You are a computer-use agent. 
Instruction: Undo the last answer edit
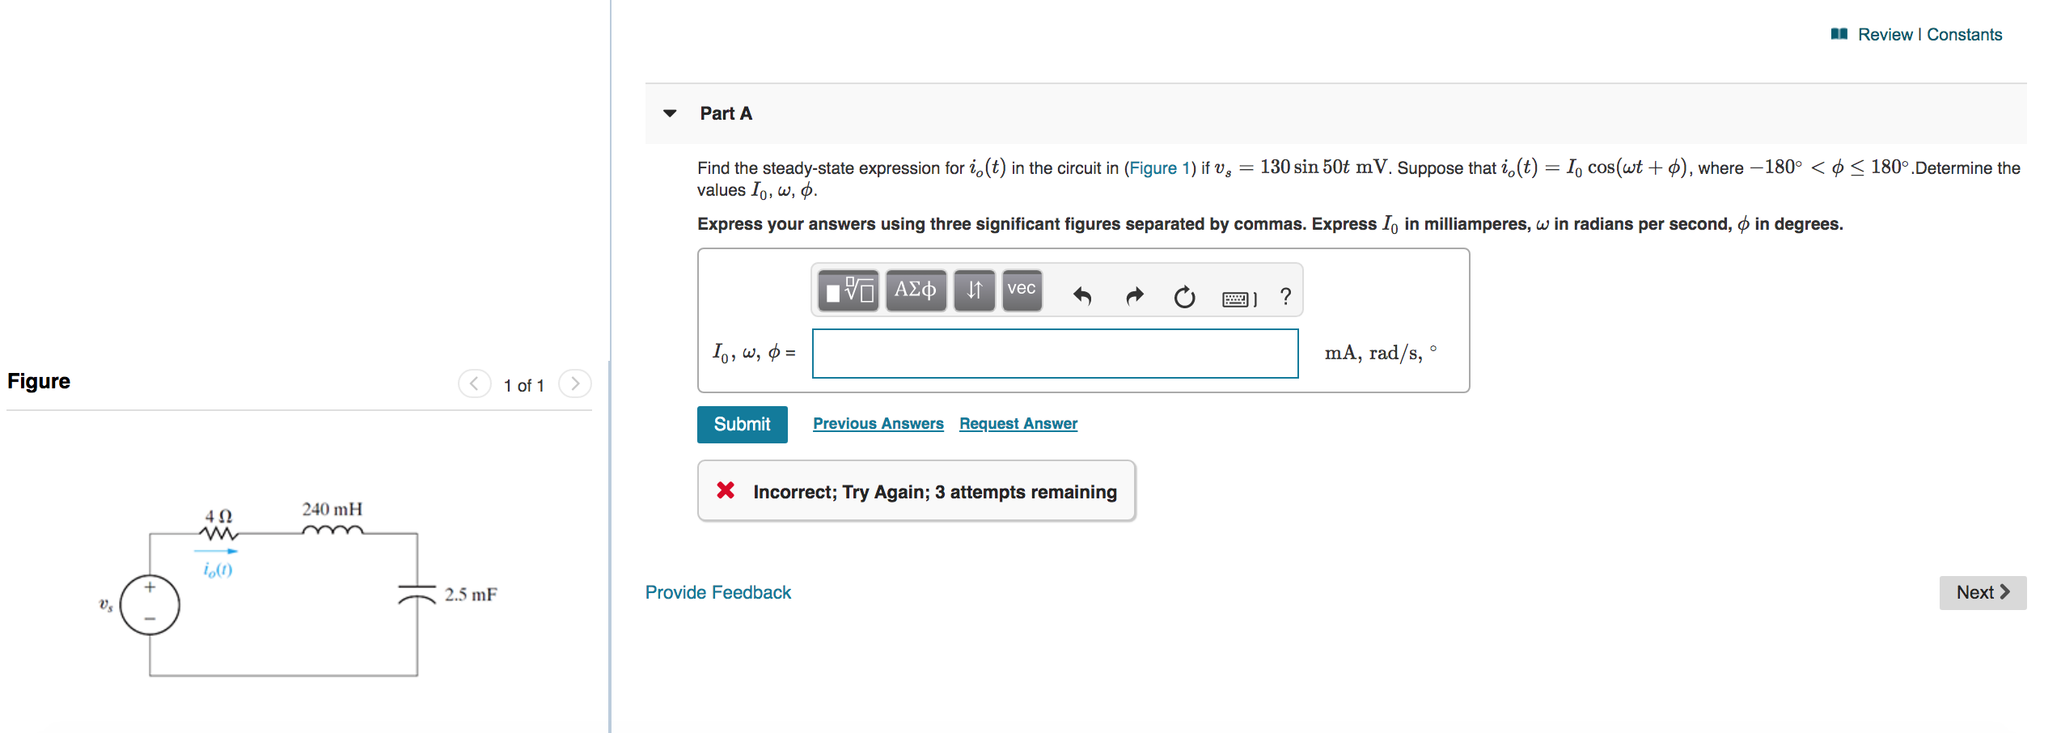pyautogui.click(x=1081, y=295)
